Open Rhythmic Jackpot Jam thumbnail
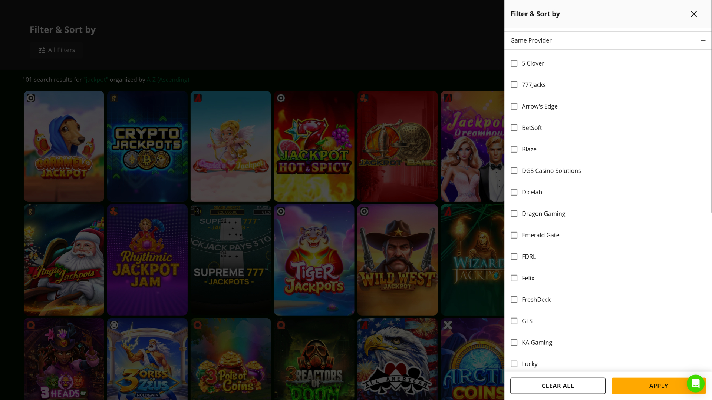 [147, 260]
